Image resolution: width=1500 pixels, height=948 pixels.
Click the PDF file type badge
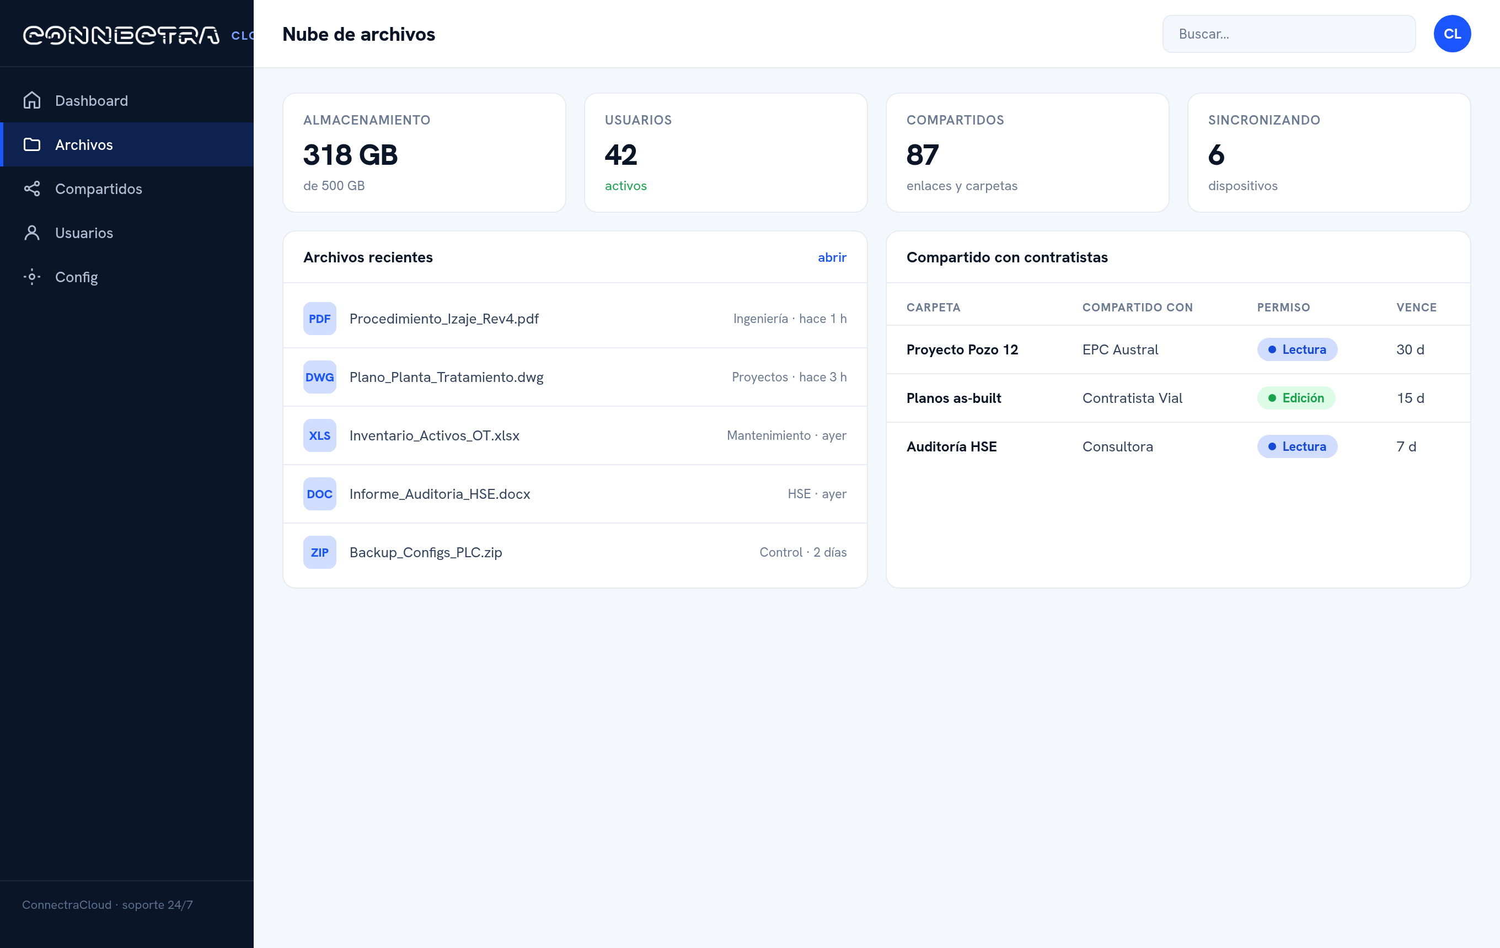pos(319,319)
